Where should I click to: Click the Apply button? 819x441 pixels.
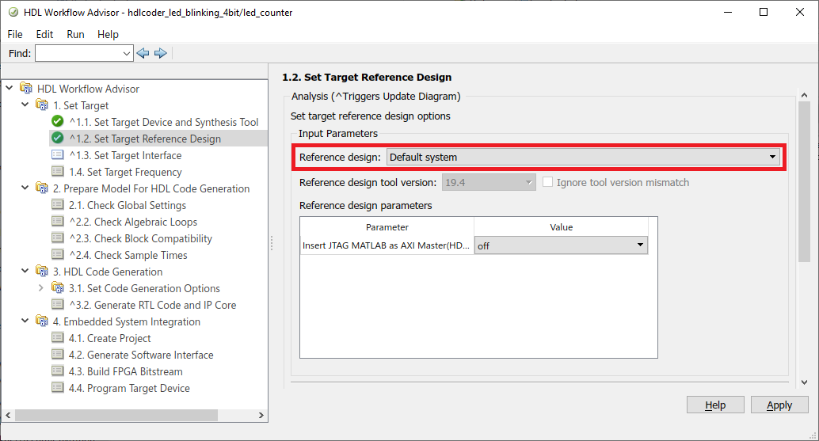point(779,405)
